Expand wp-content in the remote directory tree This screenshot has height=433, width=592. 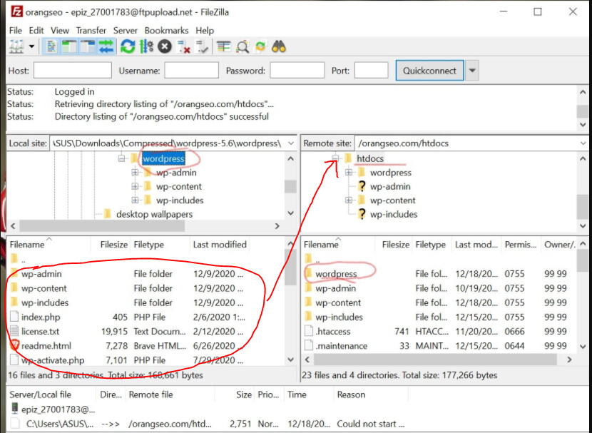pos(349,200)
